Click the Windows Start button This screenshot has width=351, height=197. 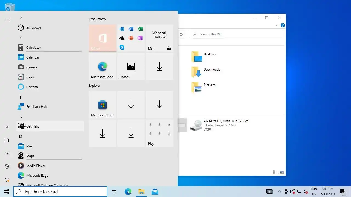(x=7, y=192)
